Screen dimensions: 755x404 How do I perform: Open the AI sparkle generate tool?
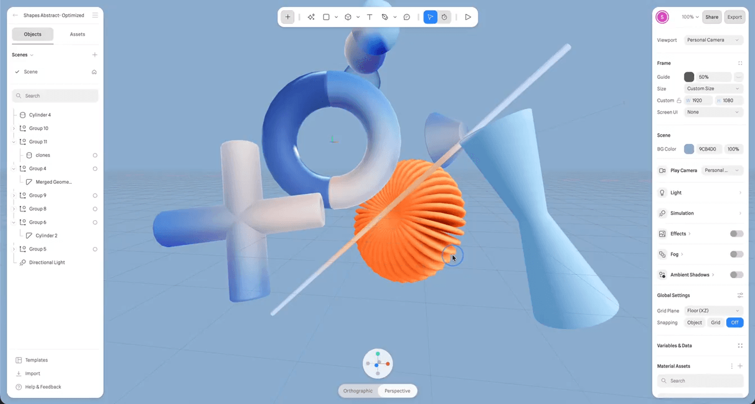tap(311, 17)
